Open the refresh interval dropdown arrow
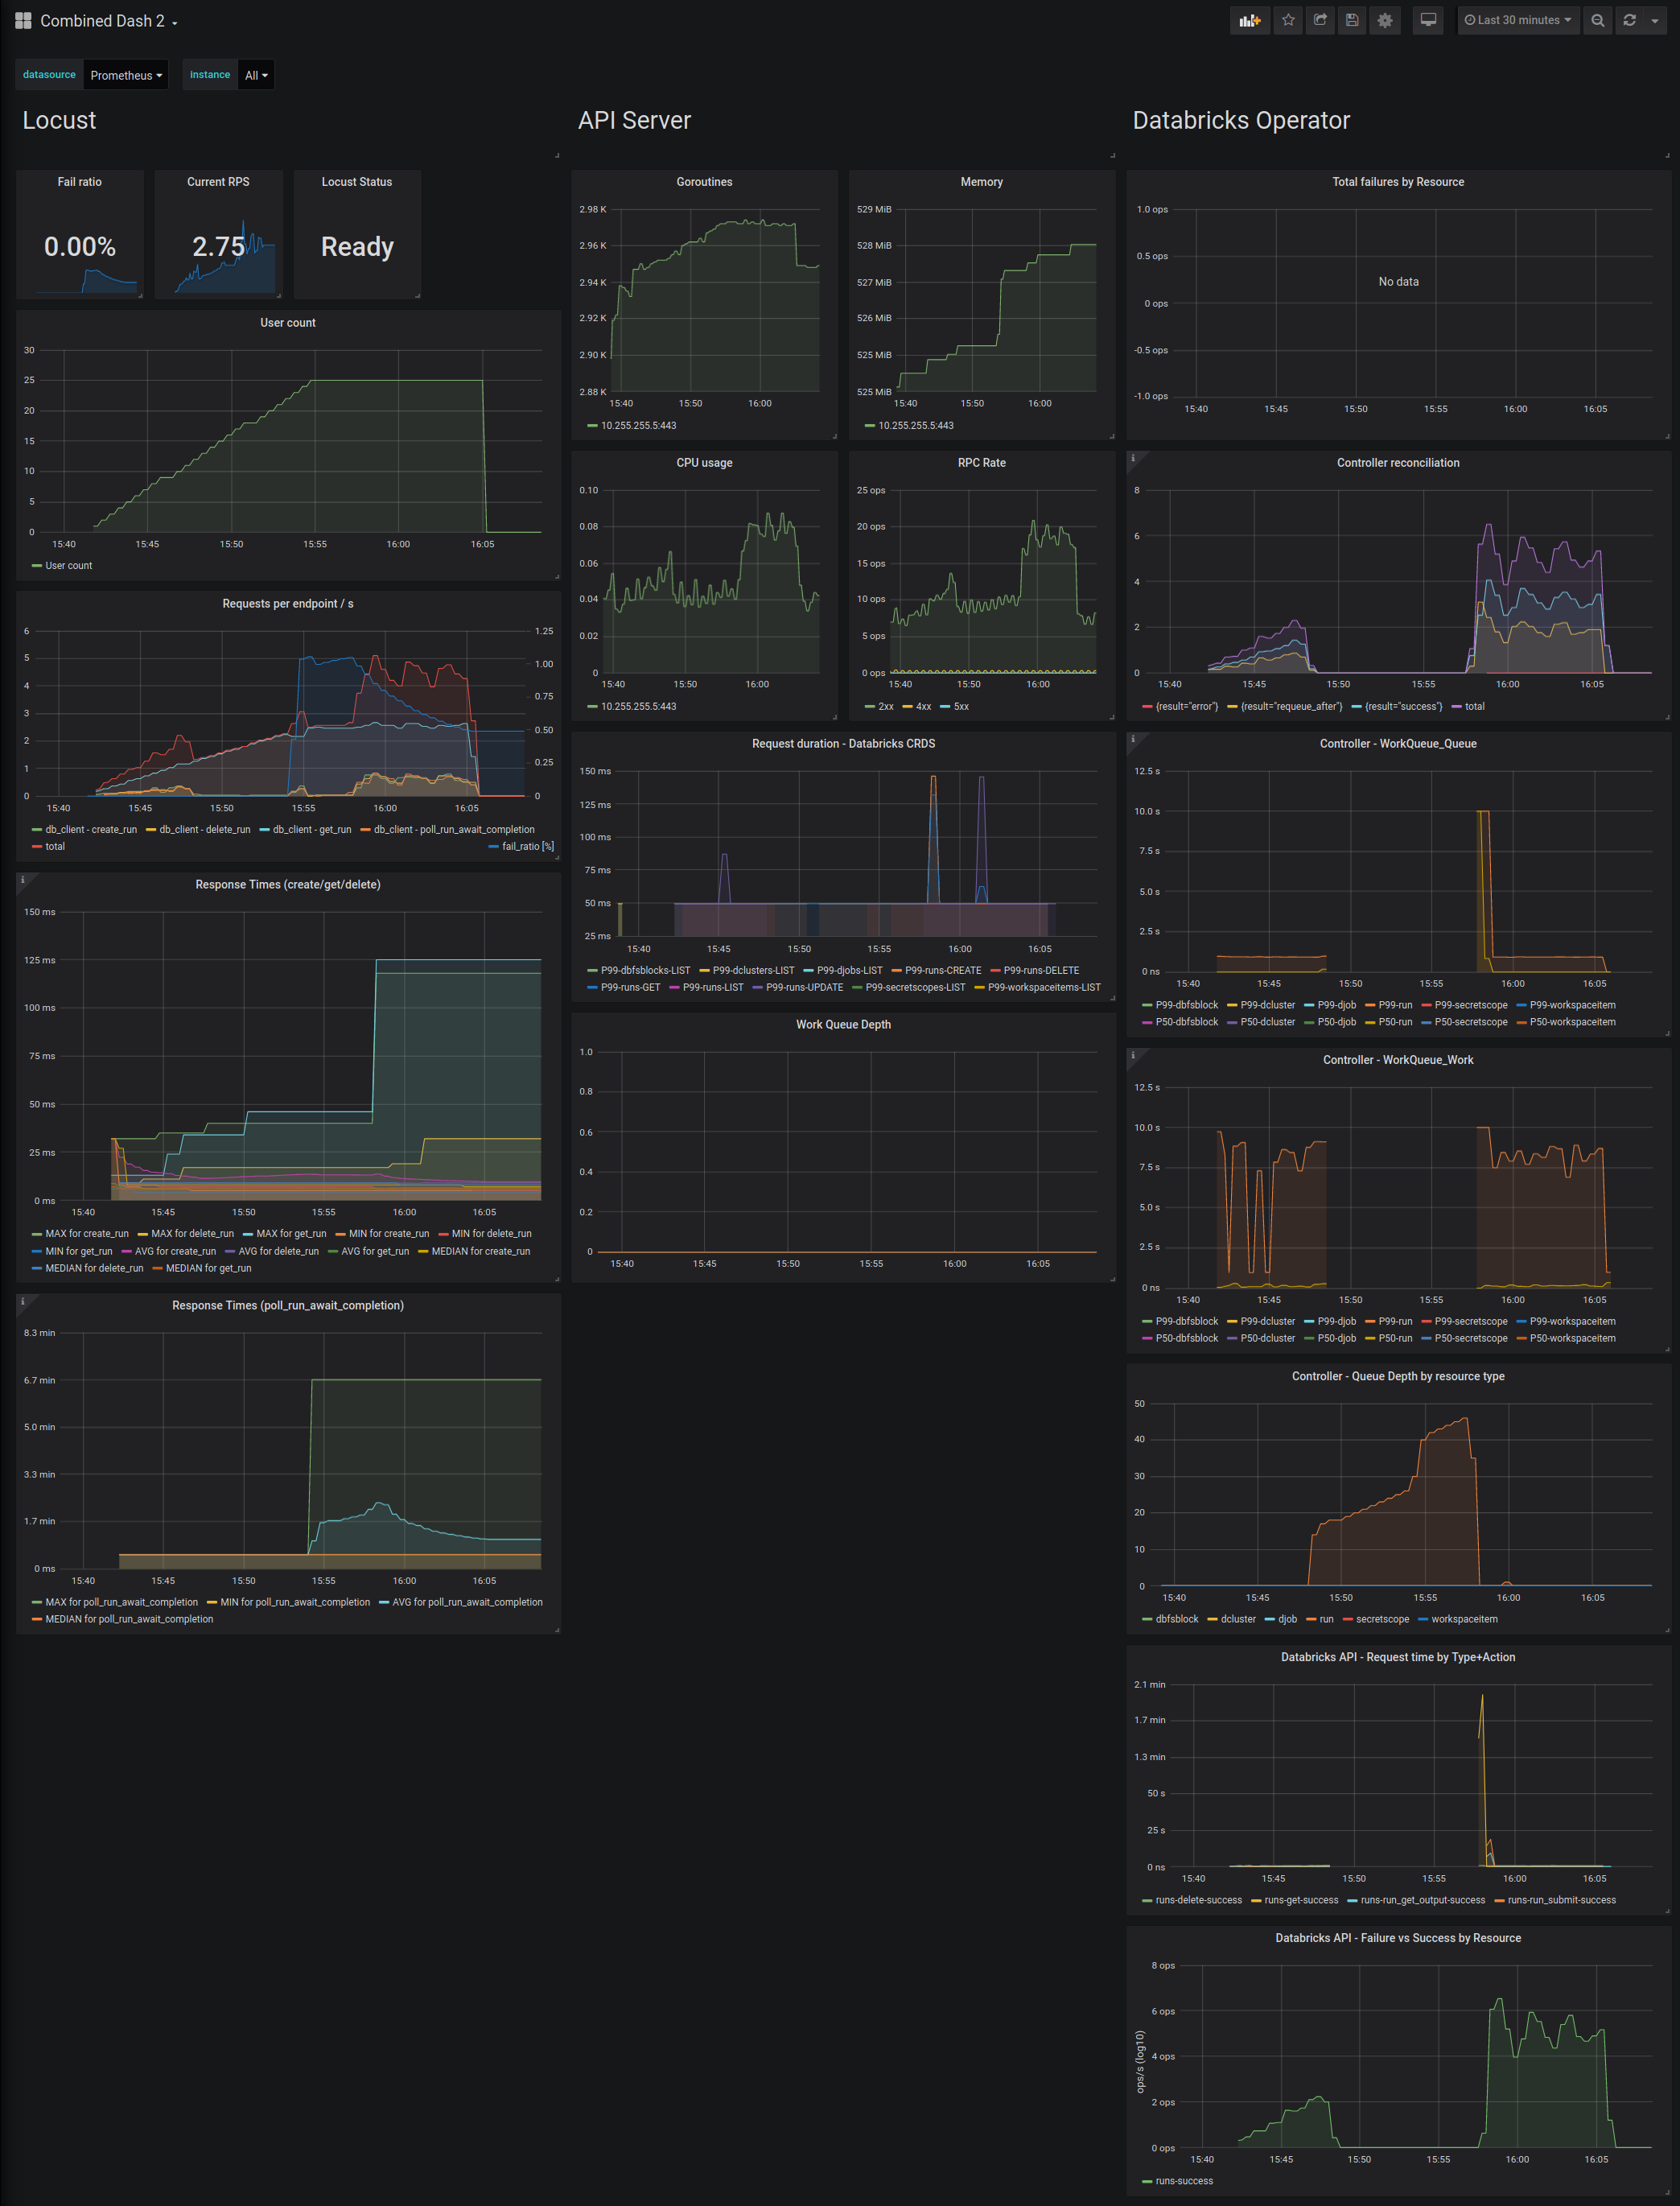The width and height of the screenshot is (1680, 2206). (x=1657, y=20)
